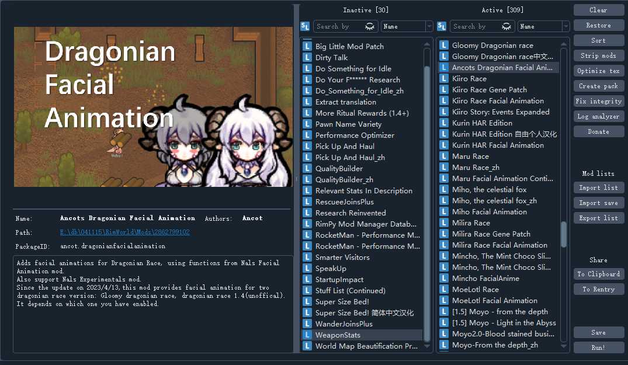The width and height of the screenshot is (628, 365).
Task: Click the Export list button
Action: [598, 218]
